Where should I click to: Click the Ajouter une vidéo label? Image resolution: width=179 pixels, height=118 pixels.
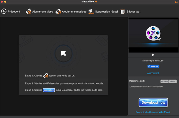pyautogui.click(x=43, y=12)
